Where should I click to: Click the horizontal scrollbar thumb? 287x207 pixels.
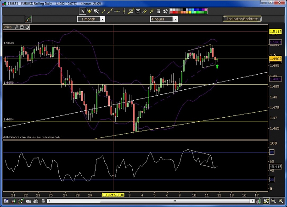pyautogui.click(x=175, y=201)
